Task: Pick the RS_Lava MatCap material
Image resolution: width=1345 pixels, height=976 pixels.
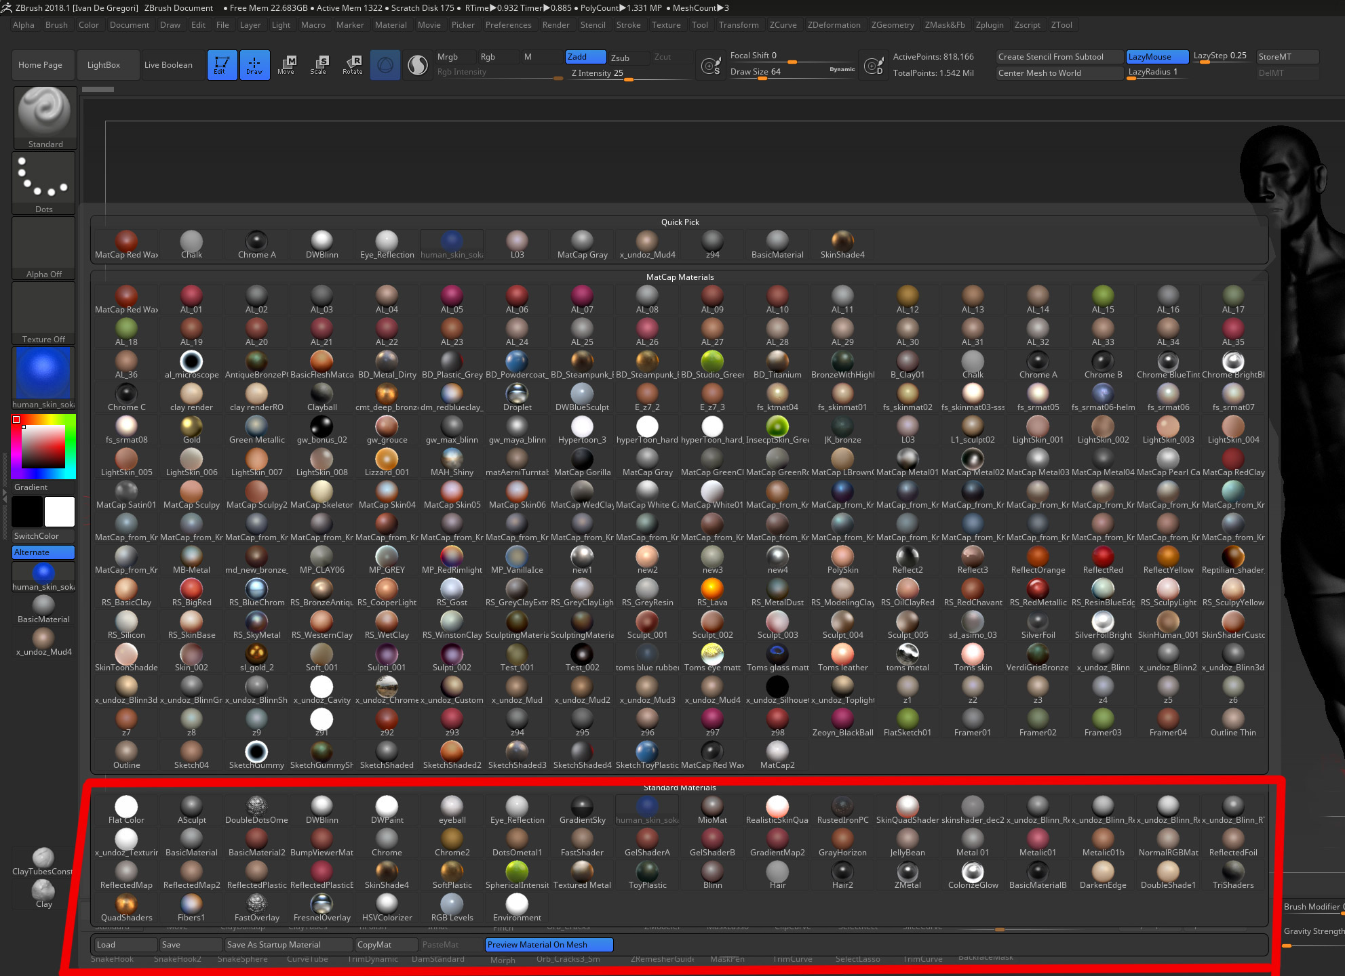Action: click(712, 593)
